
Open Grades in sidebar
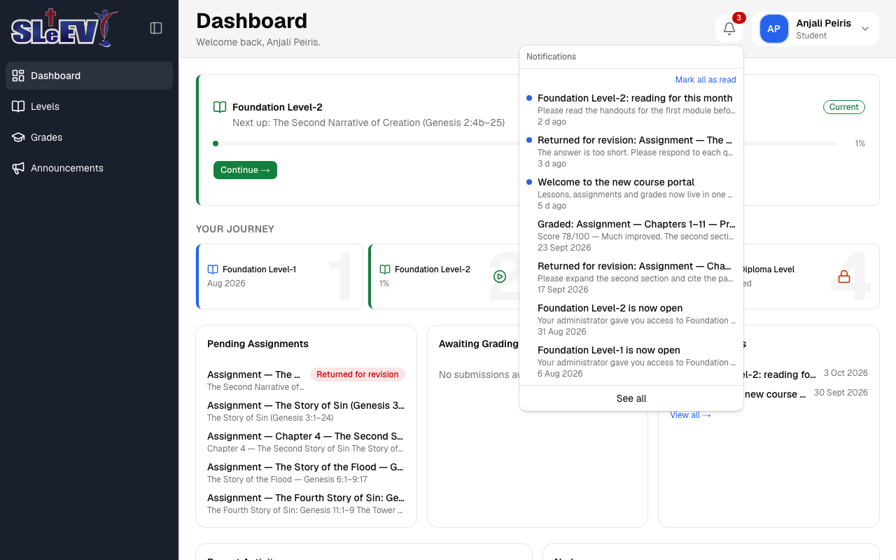point(89,137)
